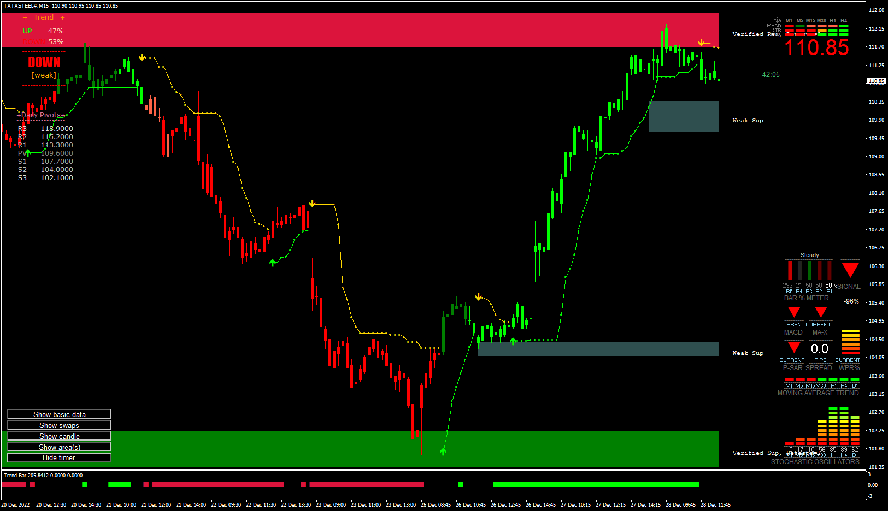Click the Show area(s) button
888x511 pixels.
59,447
